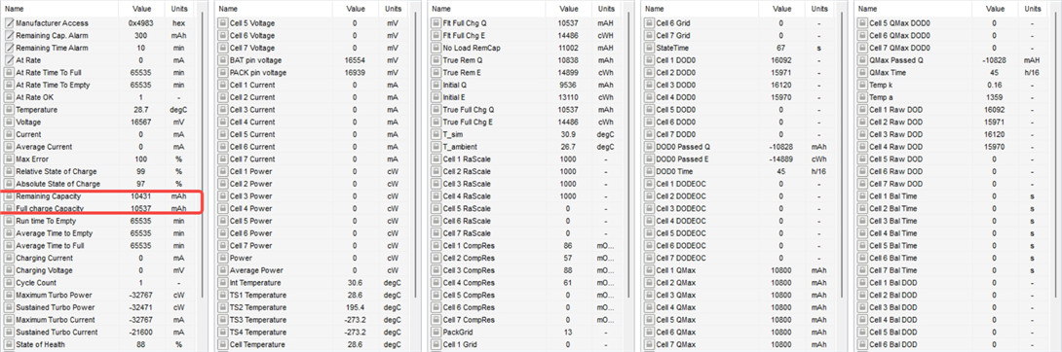Click the register icon beside PACK pin voltage

point(223,72)
